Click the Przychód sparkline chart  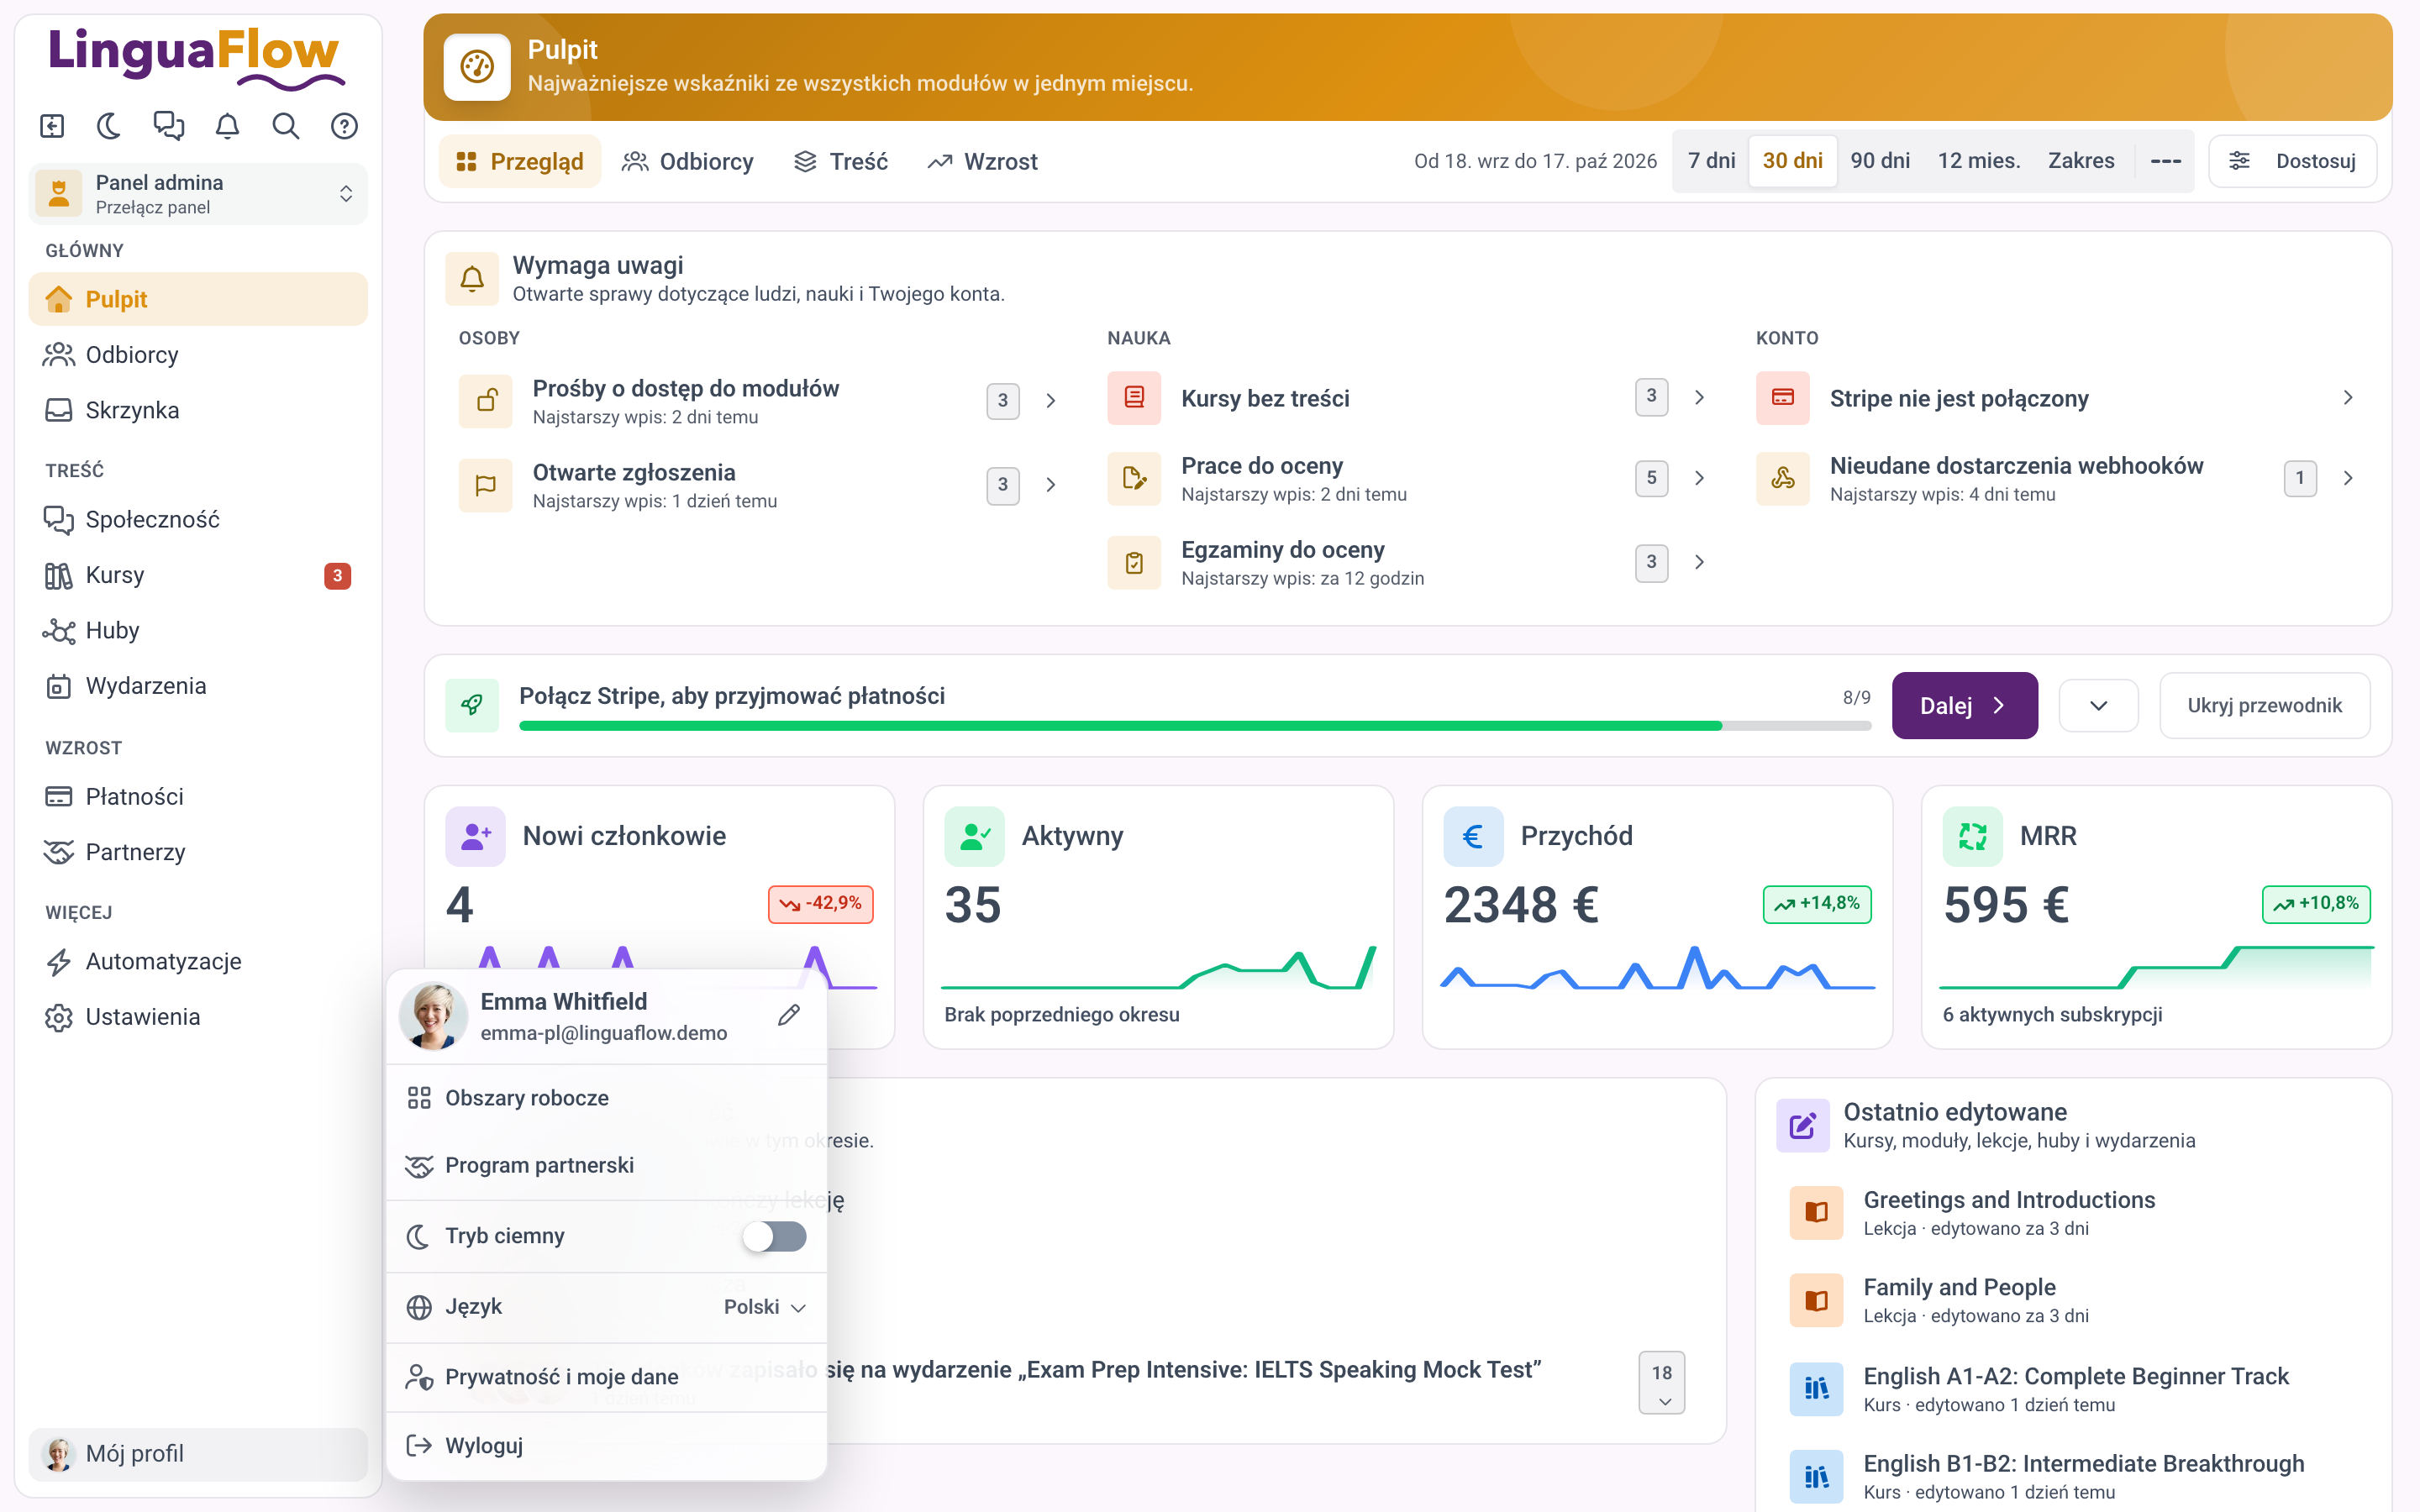point(1657,968)
